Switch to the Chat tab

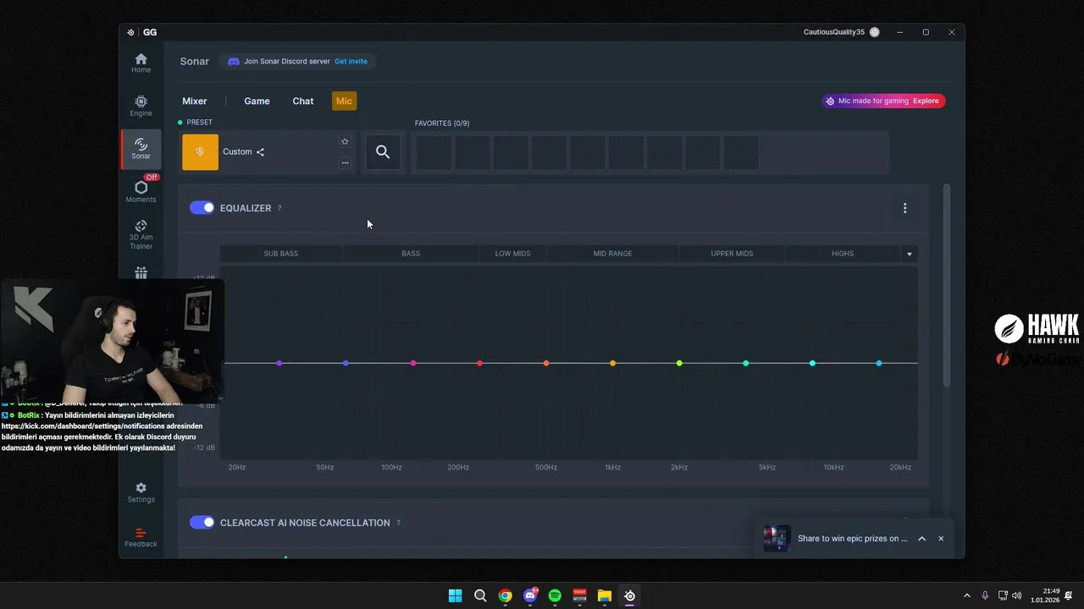click(x=303, y=101)
